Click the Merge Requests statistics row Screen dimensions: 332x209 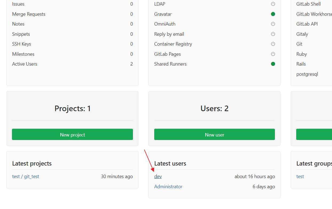click(x=72, y=14)
